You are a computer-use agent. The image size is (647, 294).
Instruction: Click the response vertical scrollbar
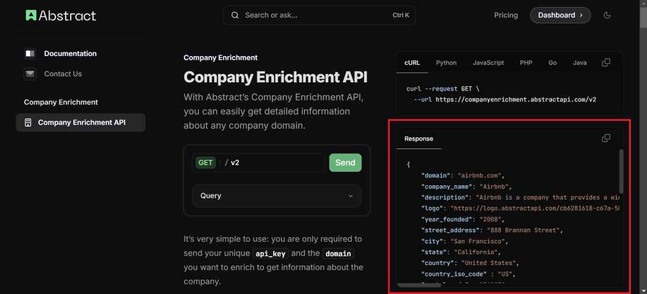[x=621, y=171]
